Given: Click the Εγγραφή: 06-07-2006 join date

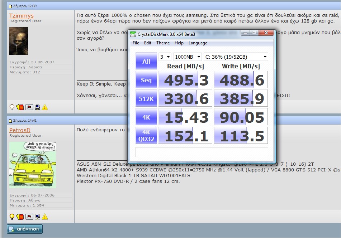Looking at the screenshot, I should pos(32,195).
